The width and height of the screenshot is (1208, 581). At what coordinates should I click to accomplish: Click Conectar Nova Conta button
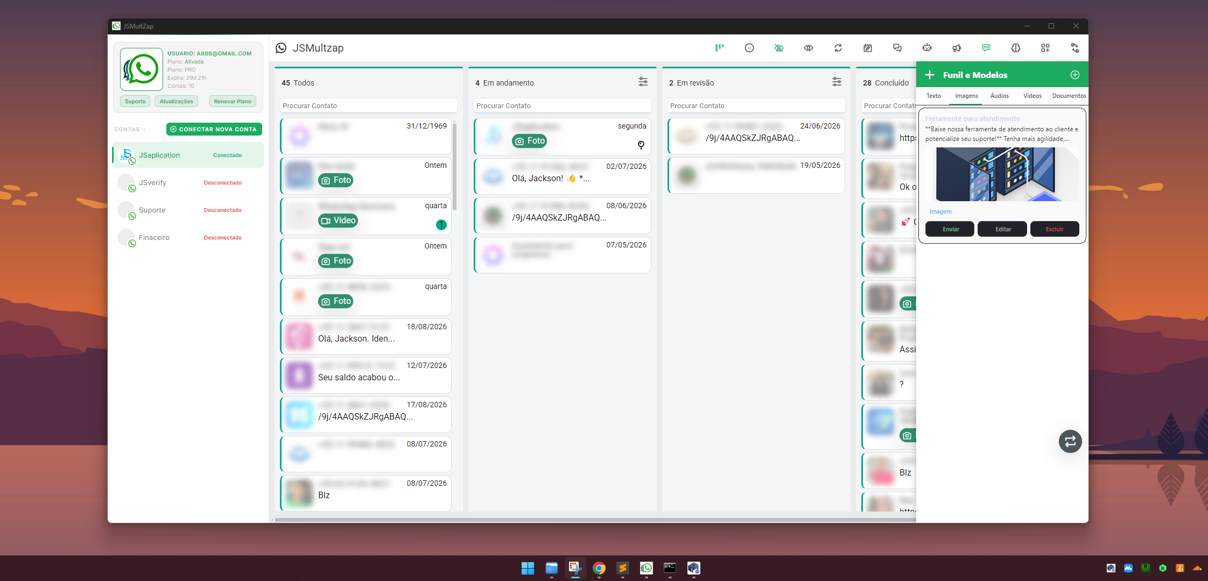click(214, 129)
